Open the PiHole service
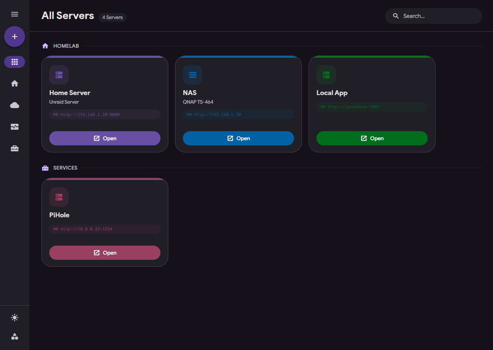 pyautogui.click(x=104, y=252)
